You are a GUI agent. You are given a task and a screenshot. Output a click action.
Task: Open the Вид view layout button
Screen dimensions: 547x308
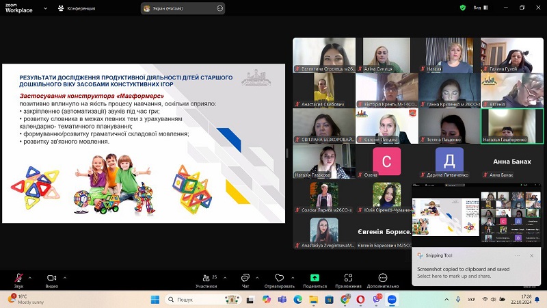[x=481, y=8]
